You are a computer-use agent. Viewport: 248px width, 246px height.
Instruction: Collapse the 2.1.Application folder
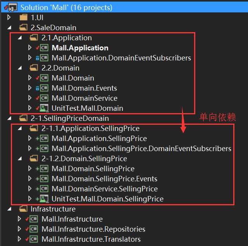coord(20,38)
